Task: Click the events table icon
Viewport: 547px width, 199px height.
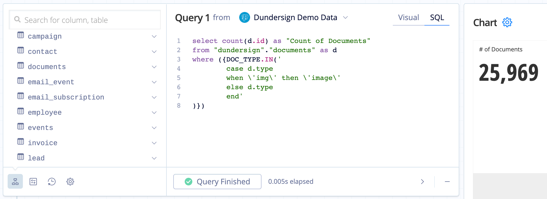Action: coord(21,126)
